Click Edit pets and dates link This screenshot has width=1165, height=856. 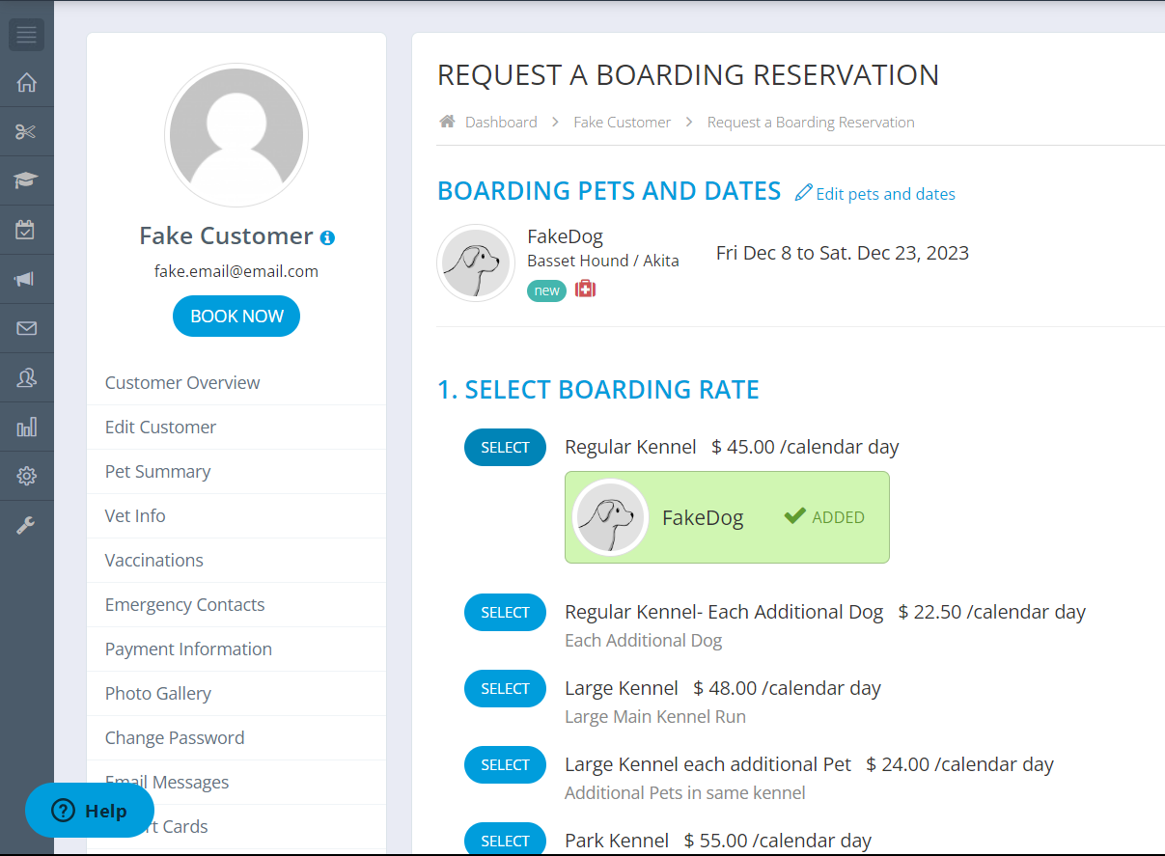[x=874, y=194]
